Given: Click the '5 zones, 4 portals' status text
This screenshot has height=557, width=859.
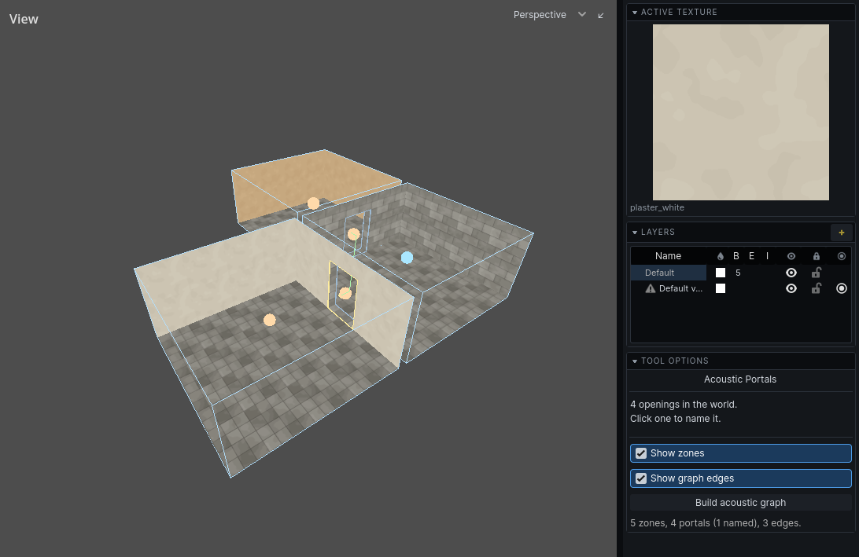Looking at the screenshot, I should (716, 523).
